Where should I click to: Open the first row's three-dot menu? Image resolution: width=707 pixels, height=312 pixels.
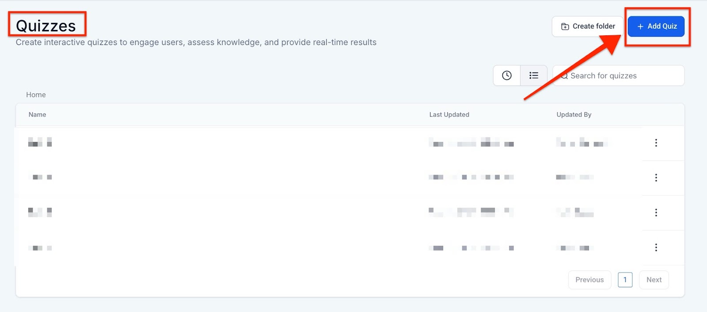pyautogui.click(x=656, y=143)
